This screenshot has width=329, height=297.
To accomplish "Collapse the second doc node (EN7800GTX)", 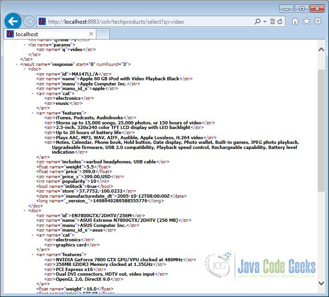I will coord(25,210).
